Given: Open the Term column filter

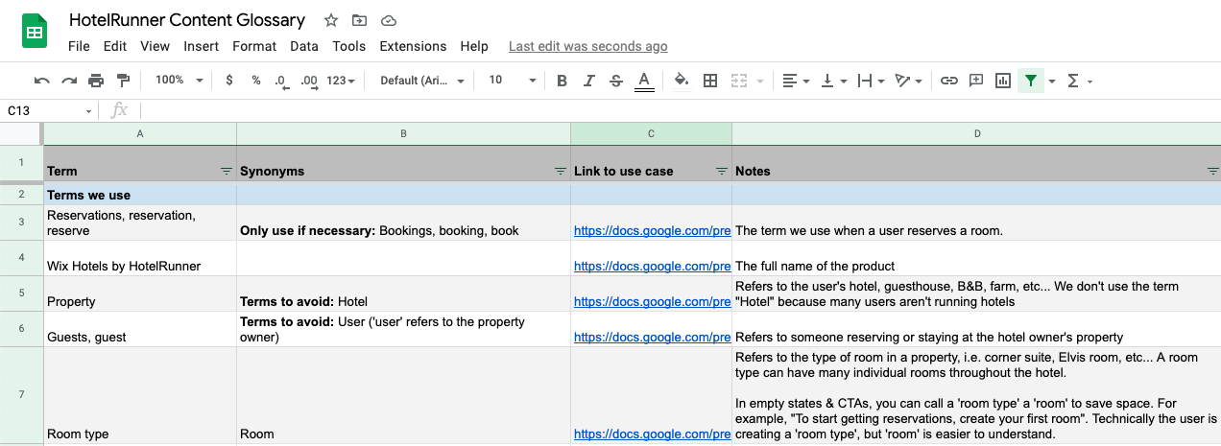Looking at the screenshot, I should click(x=227, y=171).
